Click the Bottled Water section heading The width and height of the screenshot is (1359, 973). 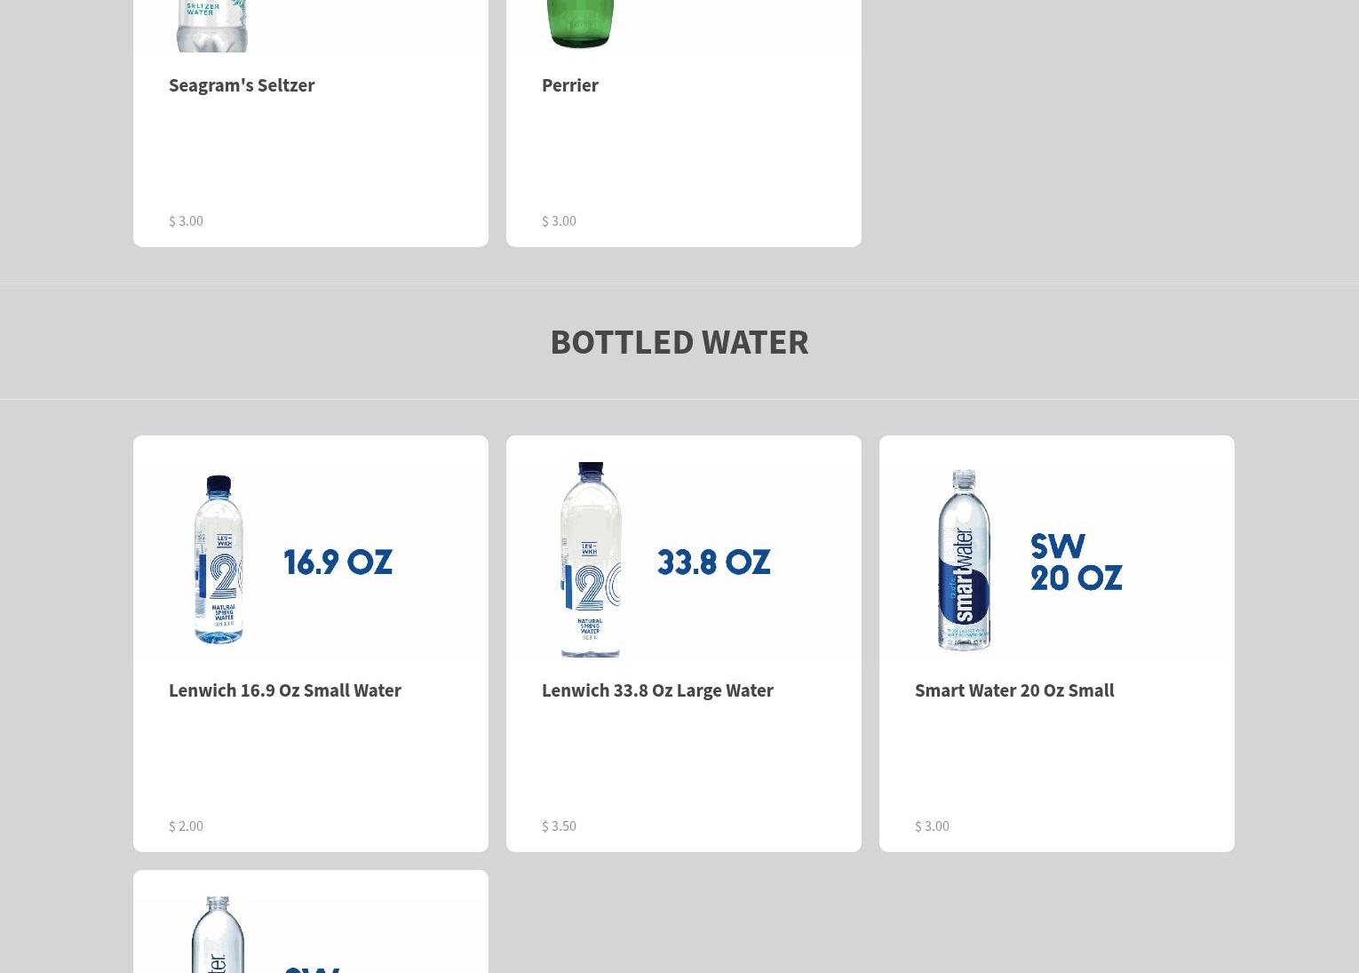tap(679, 341)
